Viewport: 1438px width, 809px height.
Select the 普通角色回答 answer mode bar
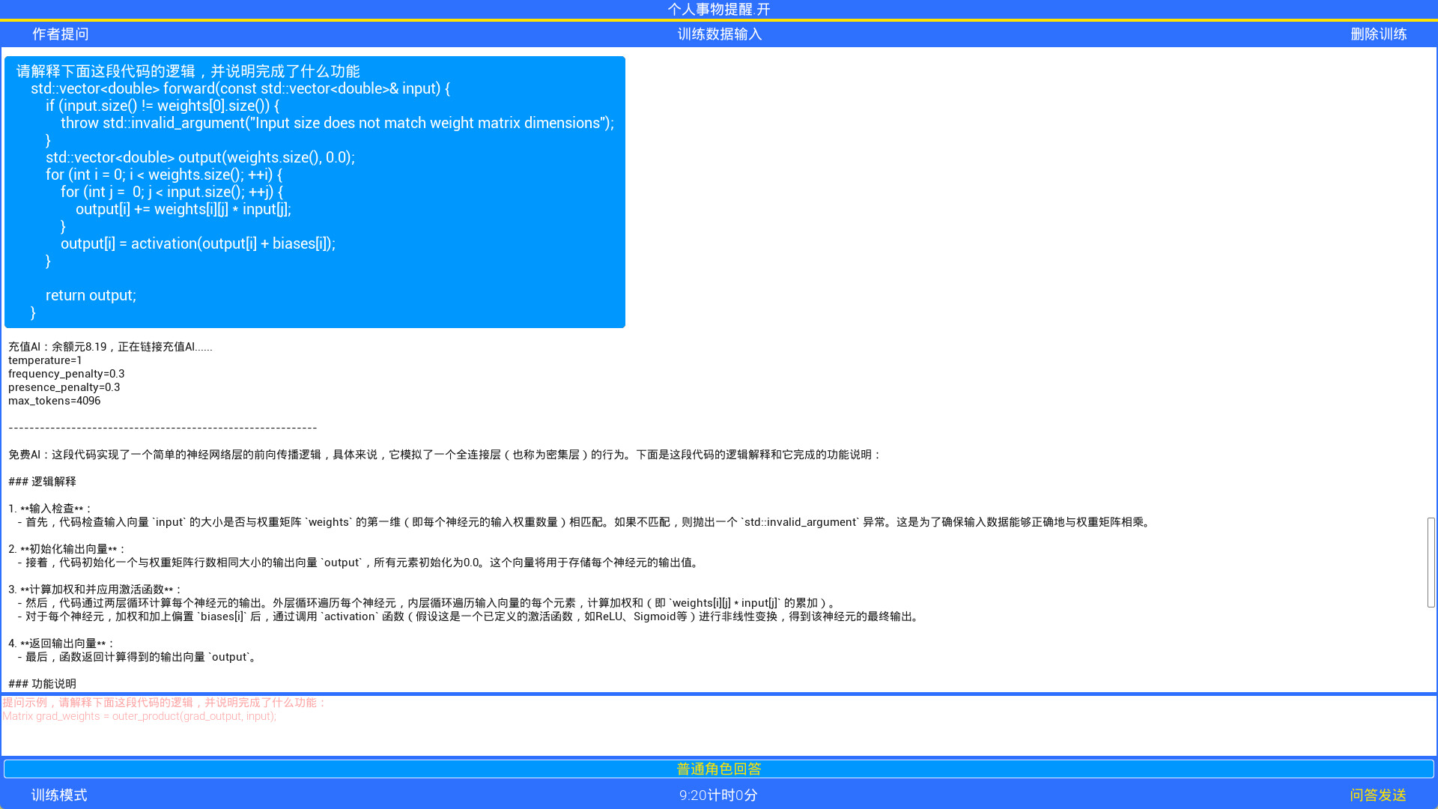(x=718, y=769)
